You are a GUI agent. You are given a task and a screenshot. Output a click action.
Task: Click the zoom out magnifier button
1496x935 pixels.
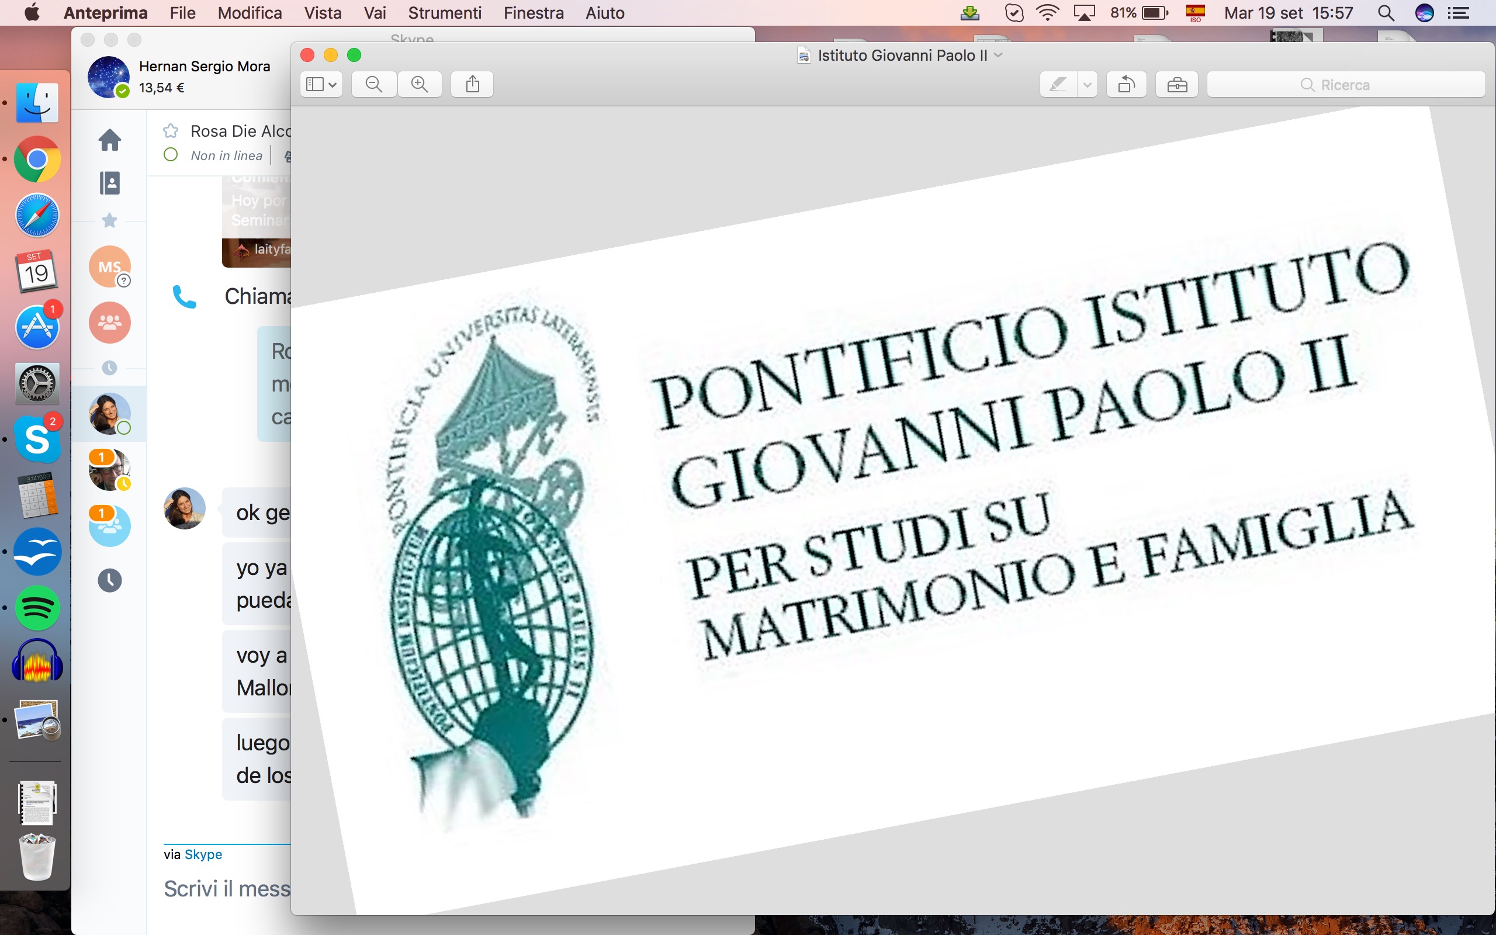373,84
